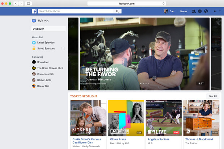The image size is (224, 149).
Task: Open The Toolbox video thumbnail
Action: [202, 118]
